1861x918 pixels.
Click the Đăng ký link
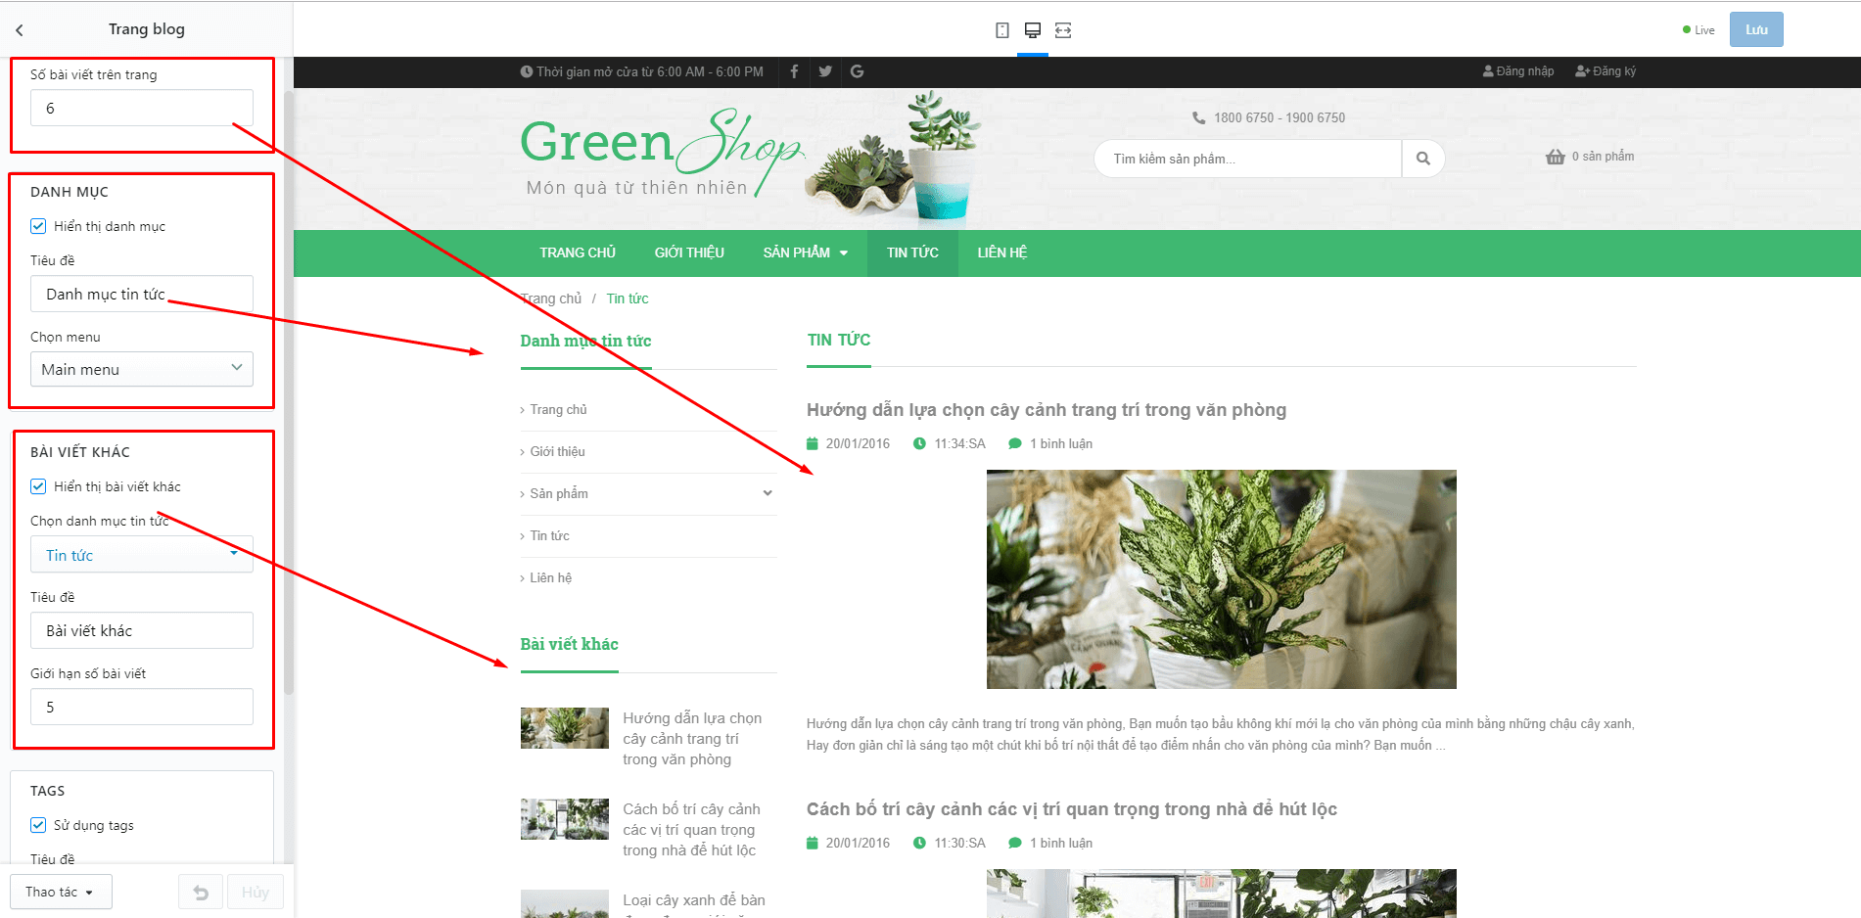click(1605, 71)
